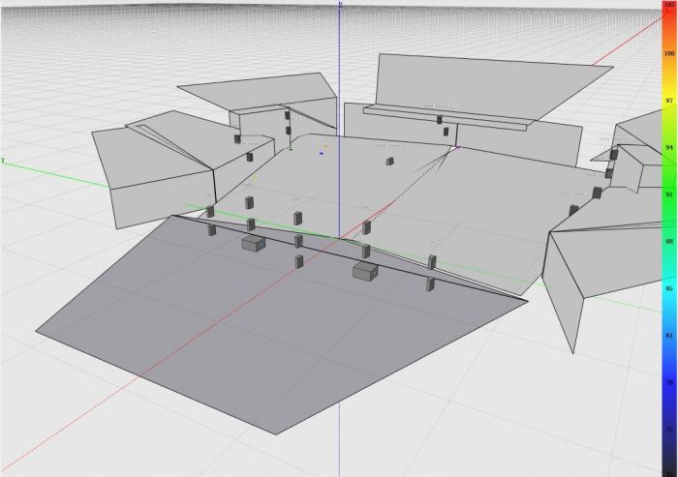Screen dimensions: 678x477
Task: Click the 81 blue level on legend
Action: (668, 335)
